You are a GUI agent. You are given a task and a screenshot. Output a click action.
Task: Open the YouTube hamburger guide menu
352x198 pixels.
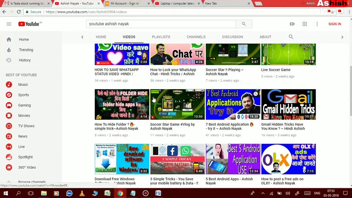[9, 24]
